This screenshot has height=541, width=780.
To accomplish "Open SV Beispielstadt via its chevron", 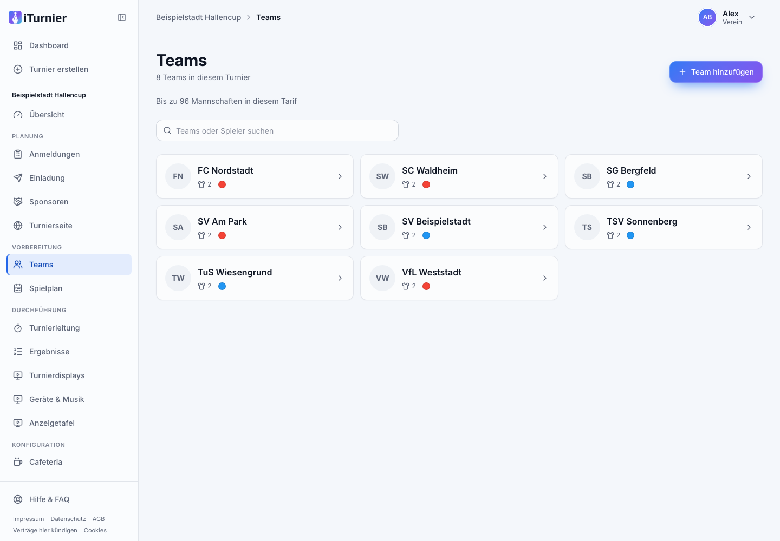I will 545,227.
